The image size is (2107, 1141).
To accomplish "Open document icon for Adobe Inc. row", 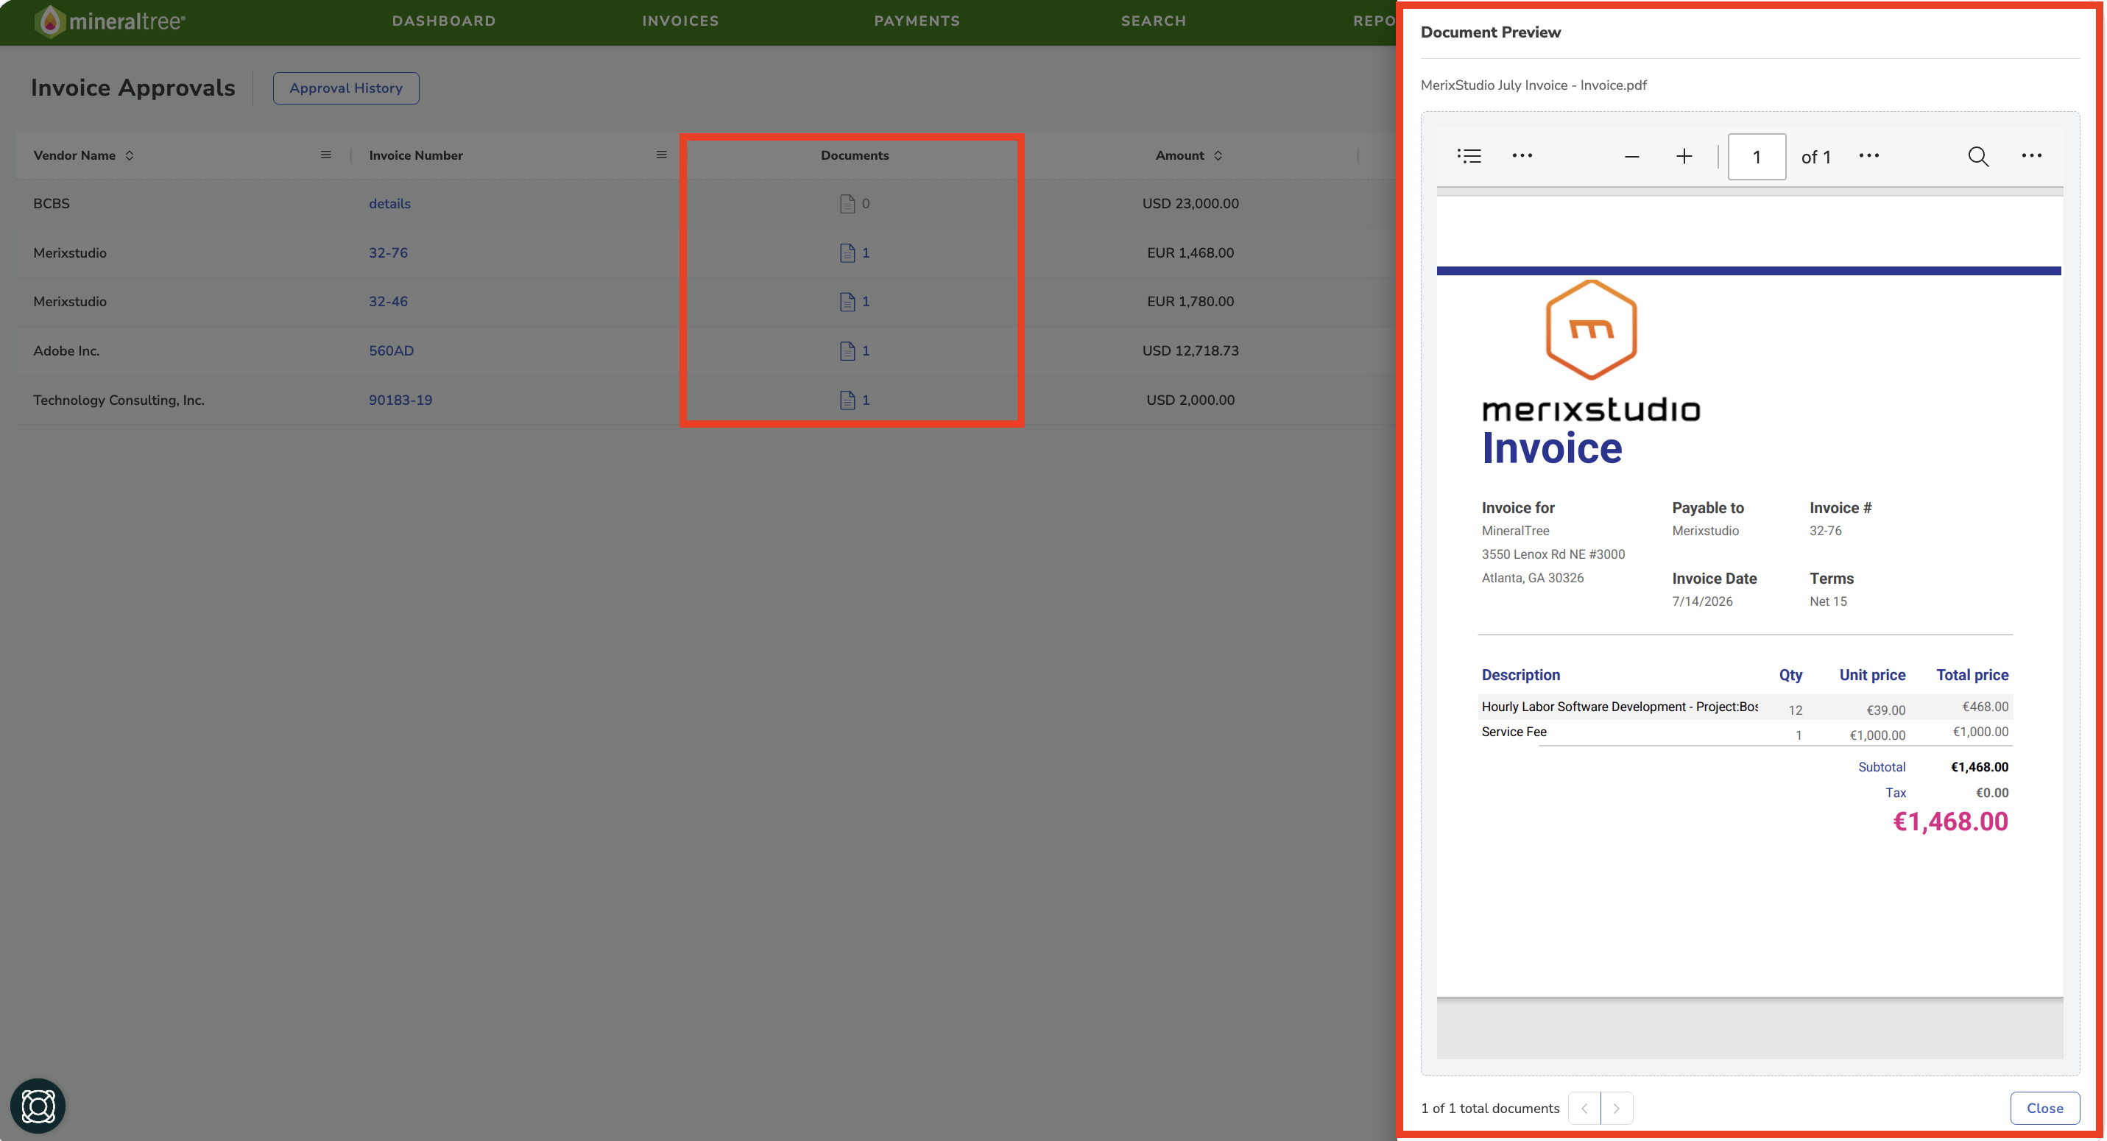I will (x=847, y=351).
